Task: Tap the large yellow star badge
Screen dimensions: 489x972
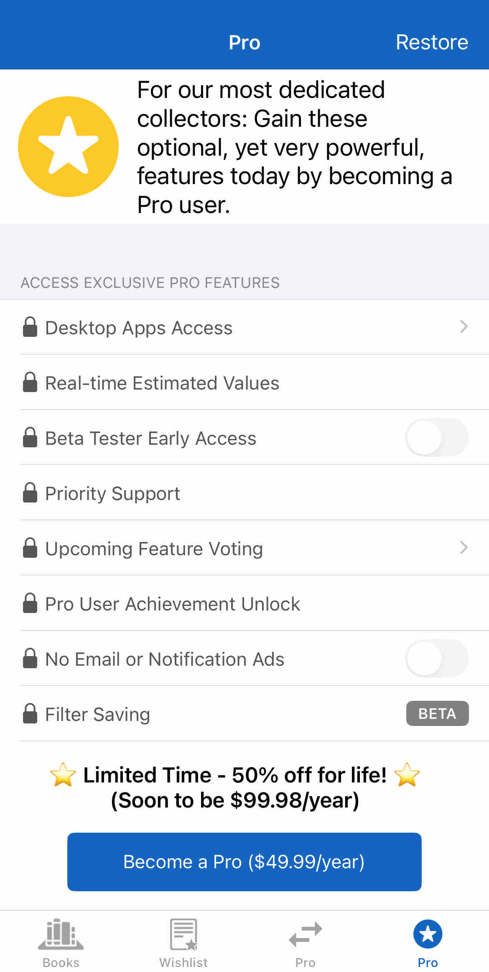Action: coord(69,146)
